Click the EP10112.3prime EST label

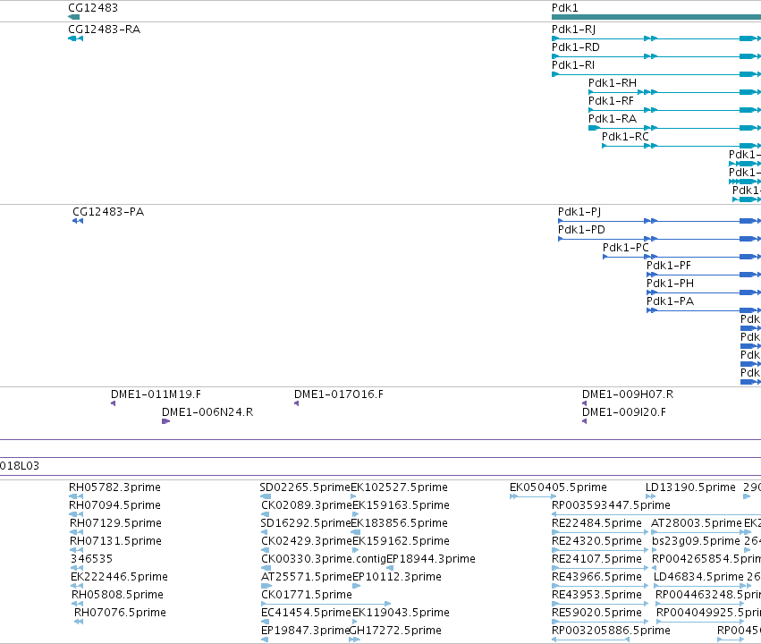(397, 577)
